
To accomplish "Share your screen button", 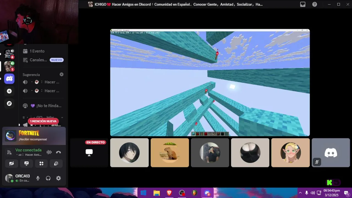I will (26, 163).
